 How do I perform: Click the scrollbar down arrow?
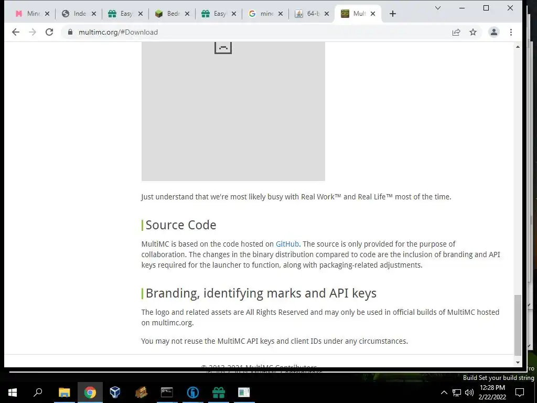pos(518,362)
